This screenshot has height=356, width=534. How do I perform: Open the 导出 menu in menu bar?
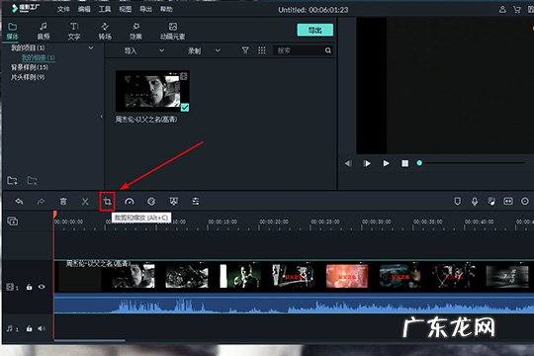pos(145,9)
